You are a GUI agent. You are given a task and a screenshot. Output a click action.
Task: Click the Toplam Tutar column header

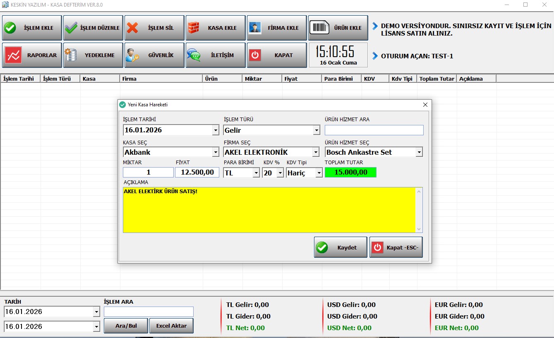point(436,79)
